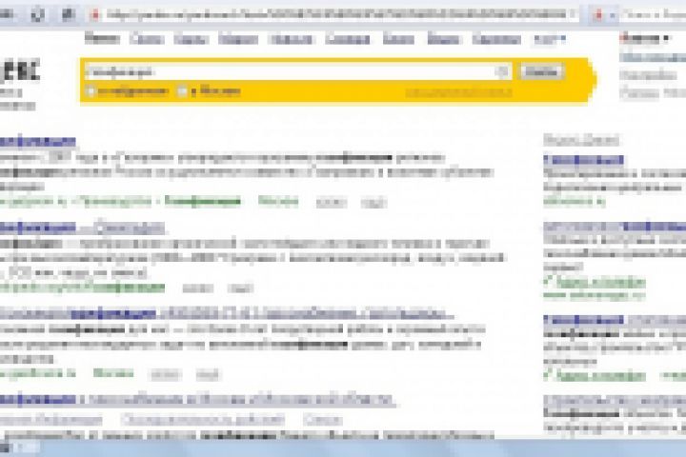Switch to the Блоги tab

pyautogui.click(x=398, y=39)
